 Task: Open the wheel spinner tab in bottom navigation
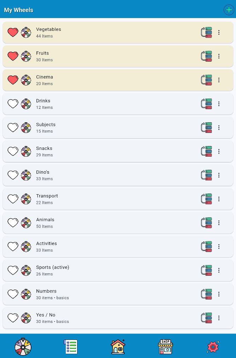[x=23, y=346]
